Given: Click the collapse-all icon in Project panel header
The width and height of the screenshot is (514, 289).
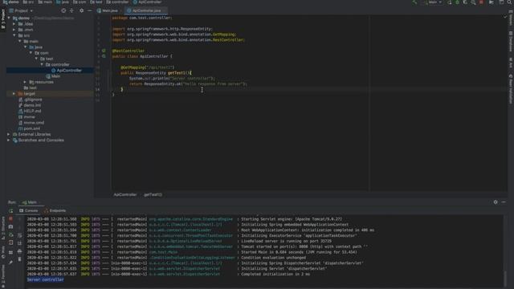Looking at the screenshot, I should [x=71, y=10].
